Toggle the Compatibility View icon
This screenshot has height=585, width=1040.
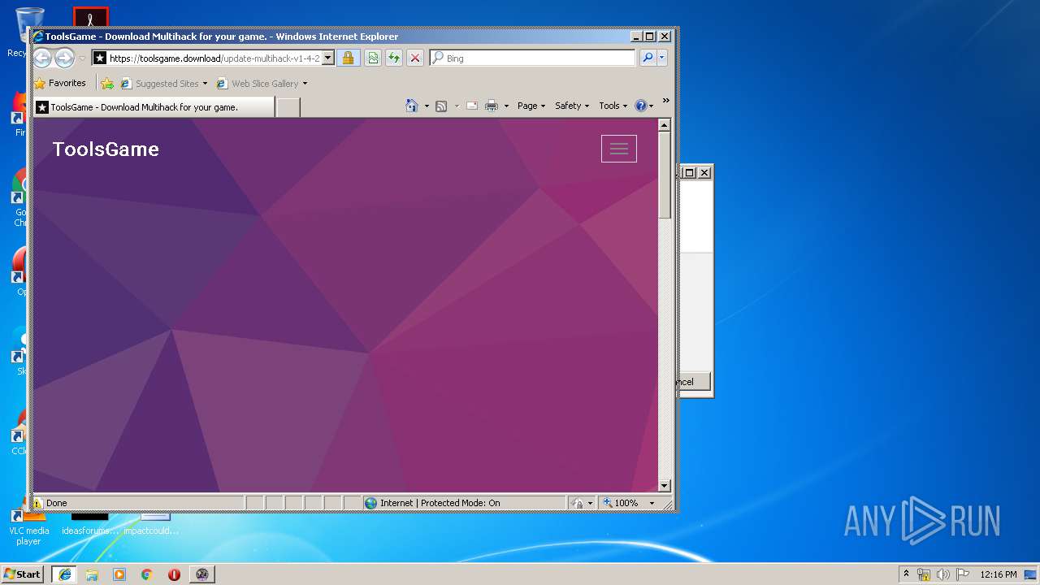tap(373, 58)
